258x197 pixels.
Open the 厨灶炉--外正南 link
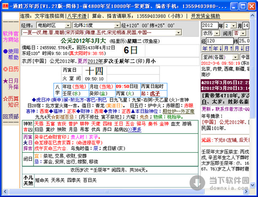click(178, 111)
